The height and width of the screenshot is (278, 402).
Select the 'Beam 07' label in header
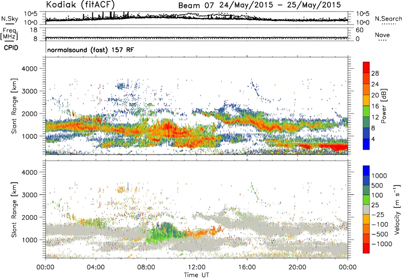tap(195, 6)
